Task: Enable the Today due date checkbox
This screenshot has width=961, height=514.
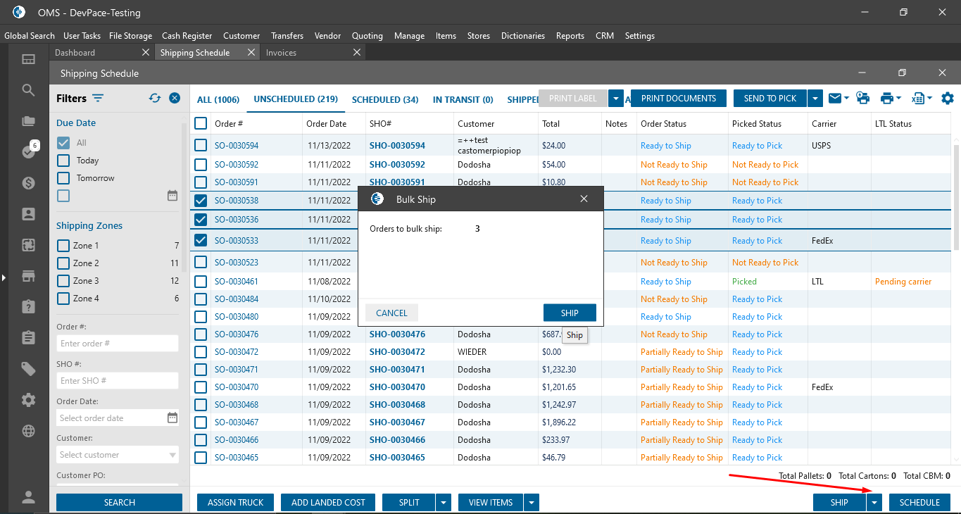Action: pyautogui.click(x=63, y=161)
